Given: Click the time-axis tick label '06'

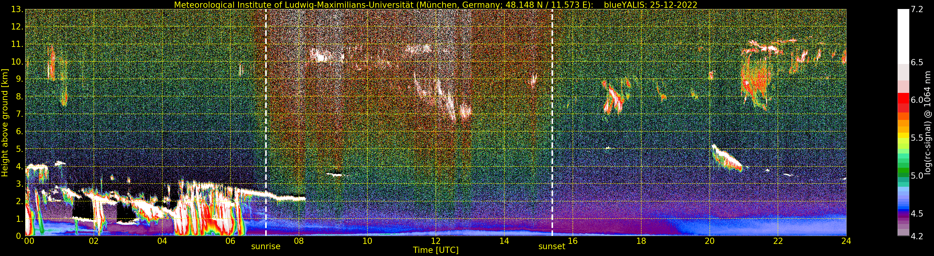Looking at the screenshot, I should coord(231,241).
